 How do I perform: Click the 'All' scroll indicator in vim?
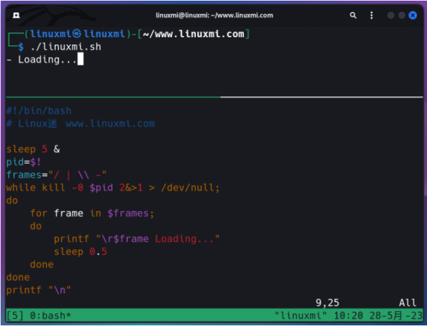[x=407, y=303]
